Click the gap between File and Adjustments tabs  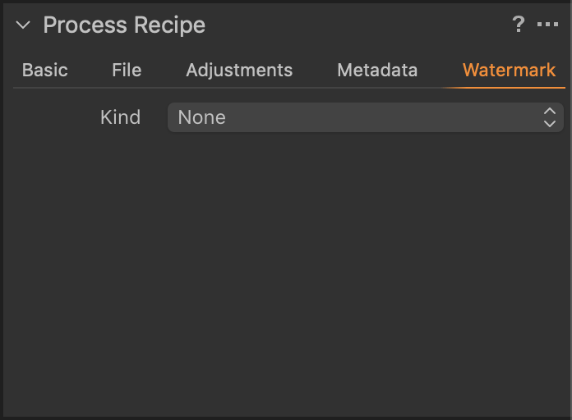tap(164, 71)
